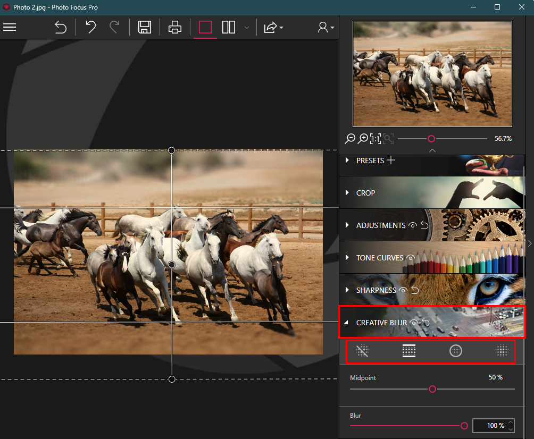The width and height of the screenshot is (534, 439).
Task: Reset CREATIVE BLUR with the undo arrow
Action: [x=425, y=322]
